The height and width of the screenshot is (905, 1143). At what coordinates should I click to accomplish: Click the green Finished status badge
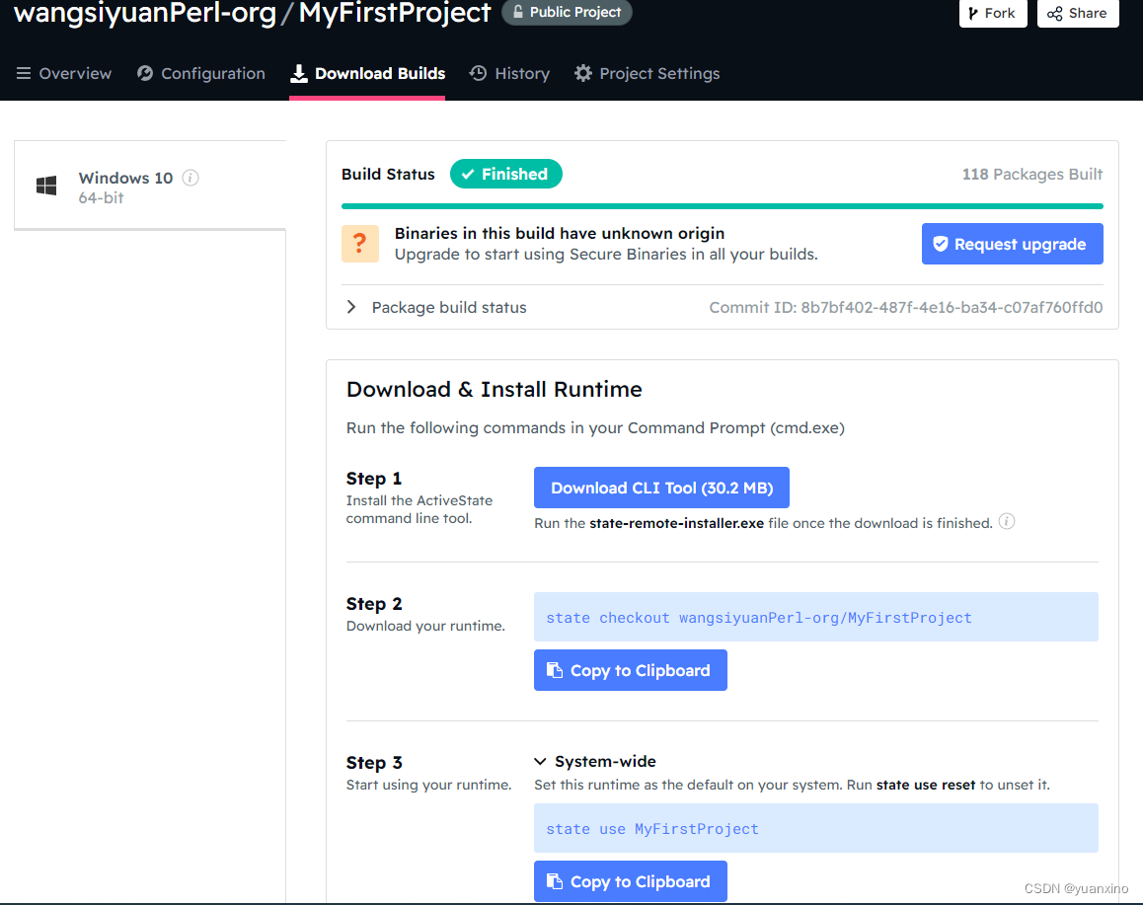click(505, 174)
